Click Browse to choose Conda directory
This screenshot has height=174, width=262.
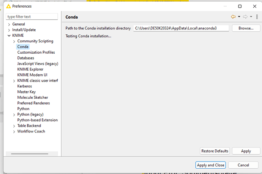click(x=246, y=28)
